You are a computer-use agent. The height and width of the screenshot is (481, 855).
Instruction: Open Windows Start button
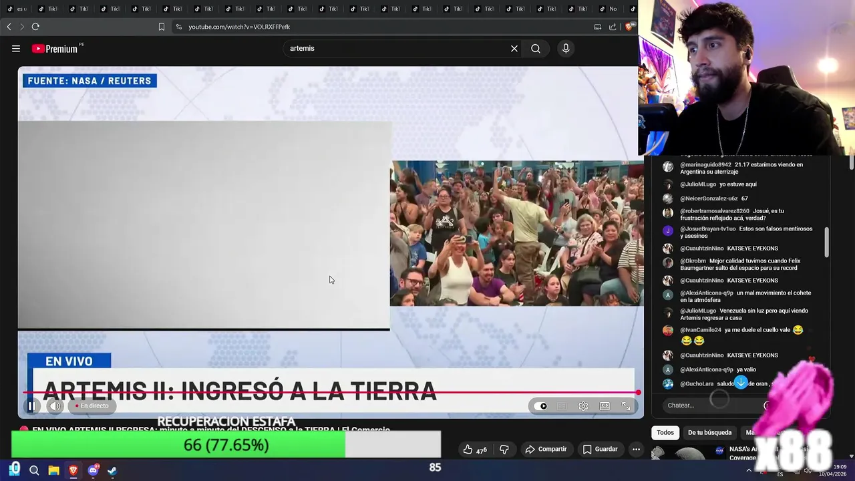(x=14, y=470)
